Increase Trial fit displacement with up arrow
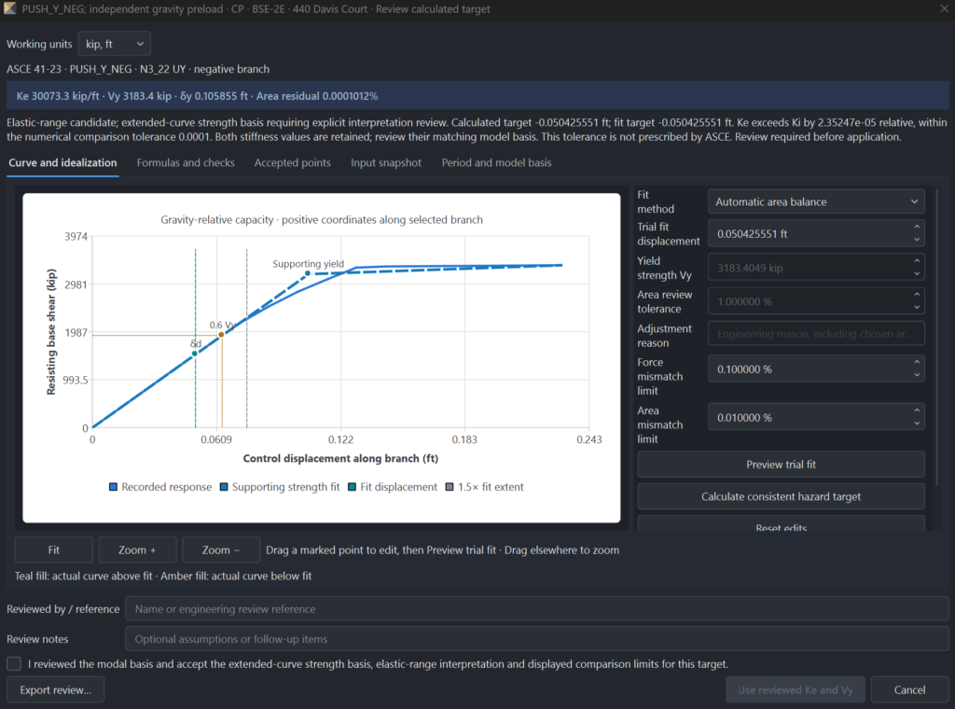 pyautogui.click(x=917, y=228)
